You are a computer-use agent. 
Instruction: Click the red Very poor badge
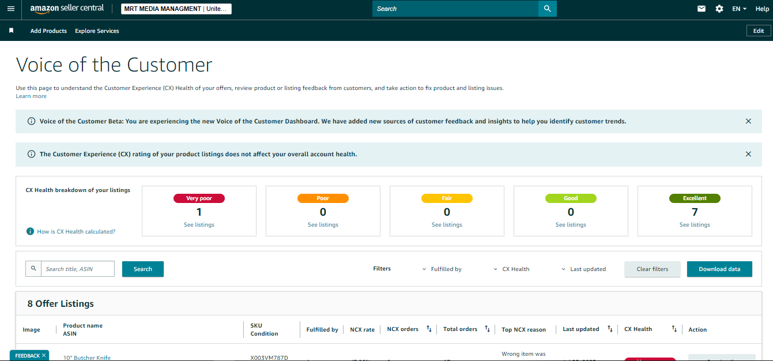point(199,198)
